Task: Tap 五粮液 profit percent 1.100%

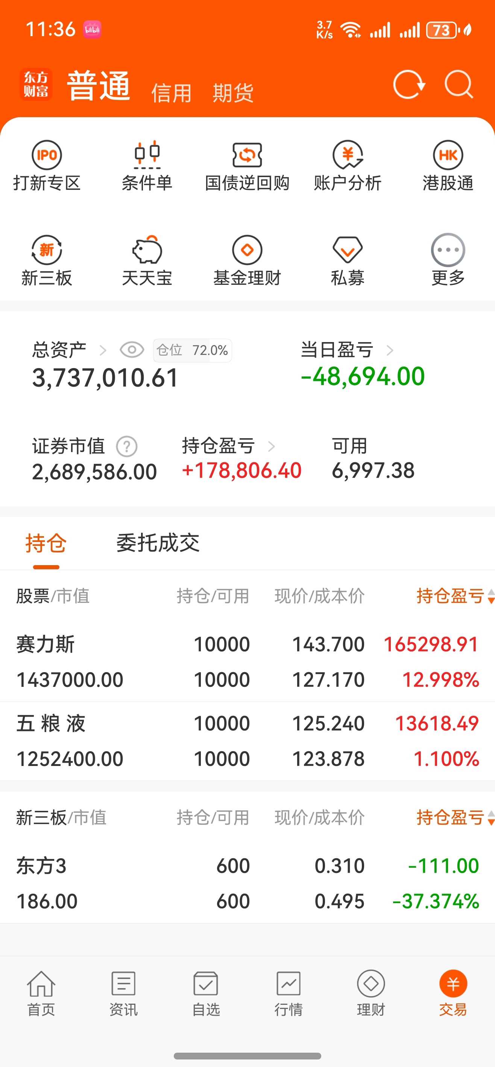Action: coord(446,759)
